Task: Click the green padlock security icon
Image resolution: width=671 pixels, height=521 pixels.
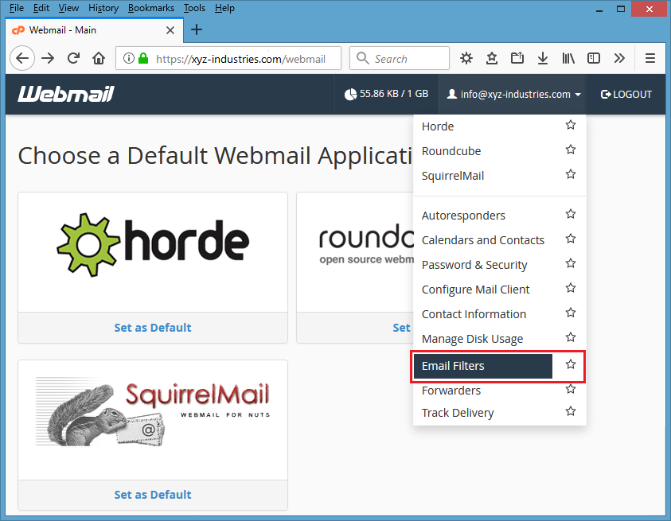Action: pos(143,58)
